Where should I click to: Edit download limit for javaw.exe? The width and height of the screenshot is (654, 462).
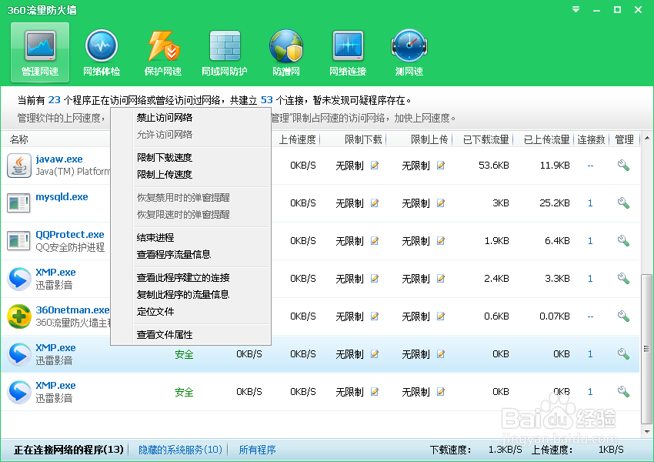(x=375, y=166)
